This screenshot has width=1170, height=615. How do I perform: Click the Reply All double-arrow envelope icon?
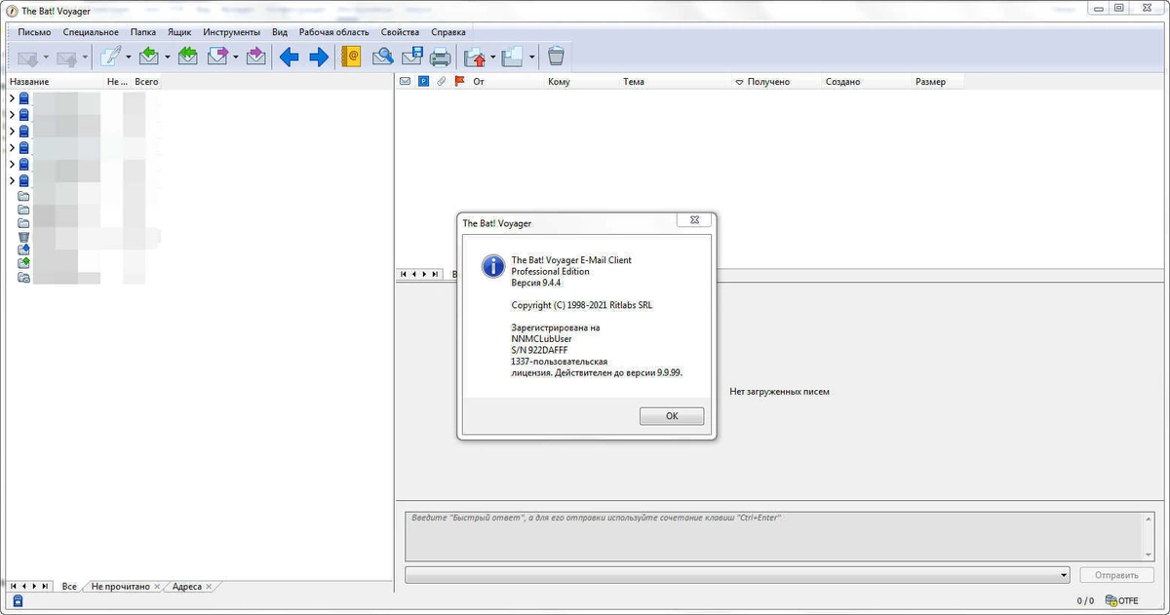(x=188, y=57)
